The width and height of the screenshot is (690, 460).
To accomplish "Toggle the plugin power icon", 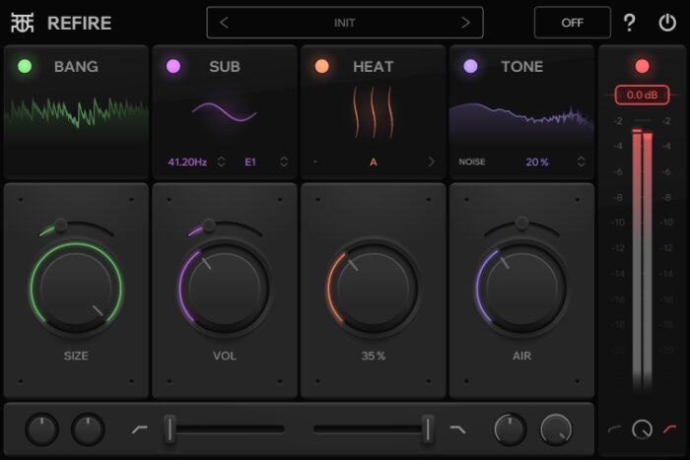I will click(667, 23).
